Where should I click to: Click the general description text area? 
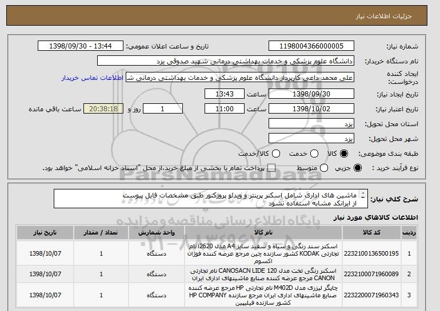pyautogui.click(x=211, y=199)
